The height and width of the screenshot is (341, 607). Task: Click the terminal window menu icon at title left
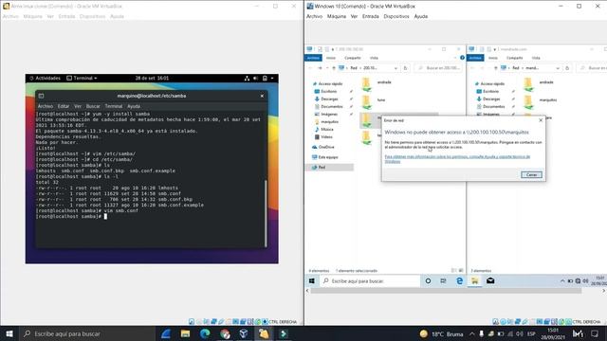tap(41, 96)
